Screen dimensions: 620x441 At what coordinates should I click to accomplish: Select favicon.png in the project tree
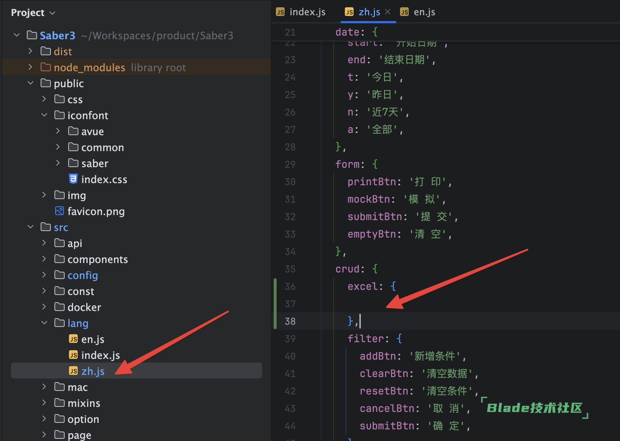click(x=96, y=211)
